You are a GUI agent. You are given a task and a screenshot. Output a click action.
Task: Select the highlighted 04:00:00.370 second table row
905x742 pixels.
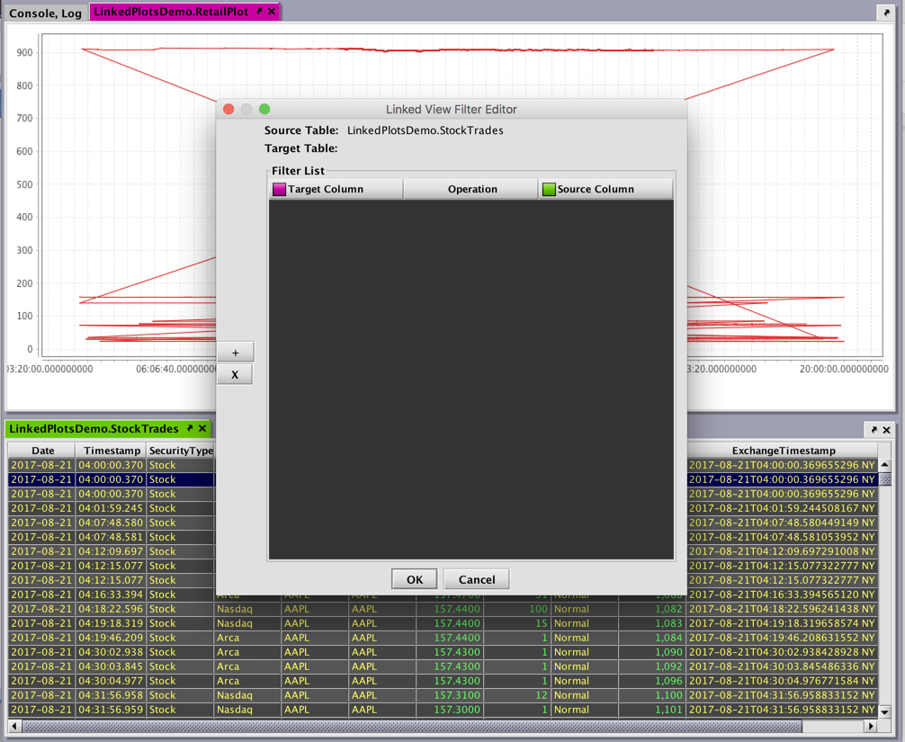coord(112,479)
